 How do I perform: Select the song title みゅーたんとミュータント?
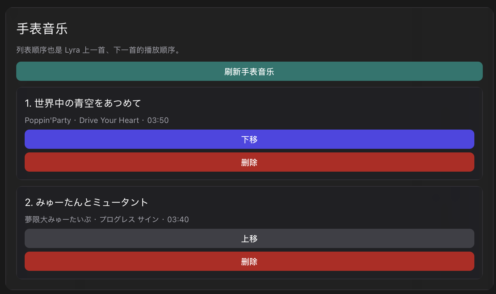92,202
